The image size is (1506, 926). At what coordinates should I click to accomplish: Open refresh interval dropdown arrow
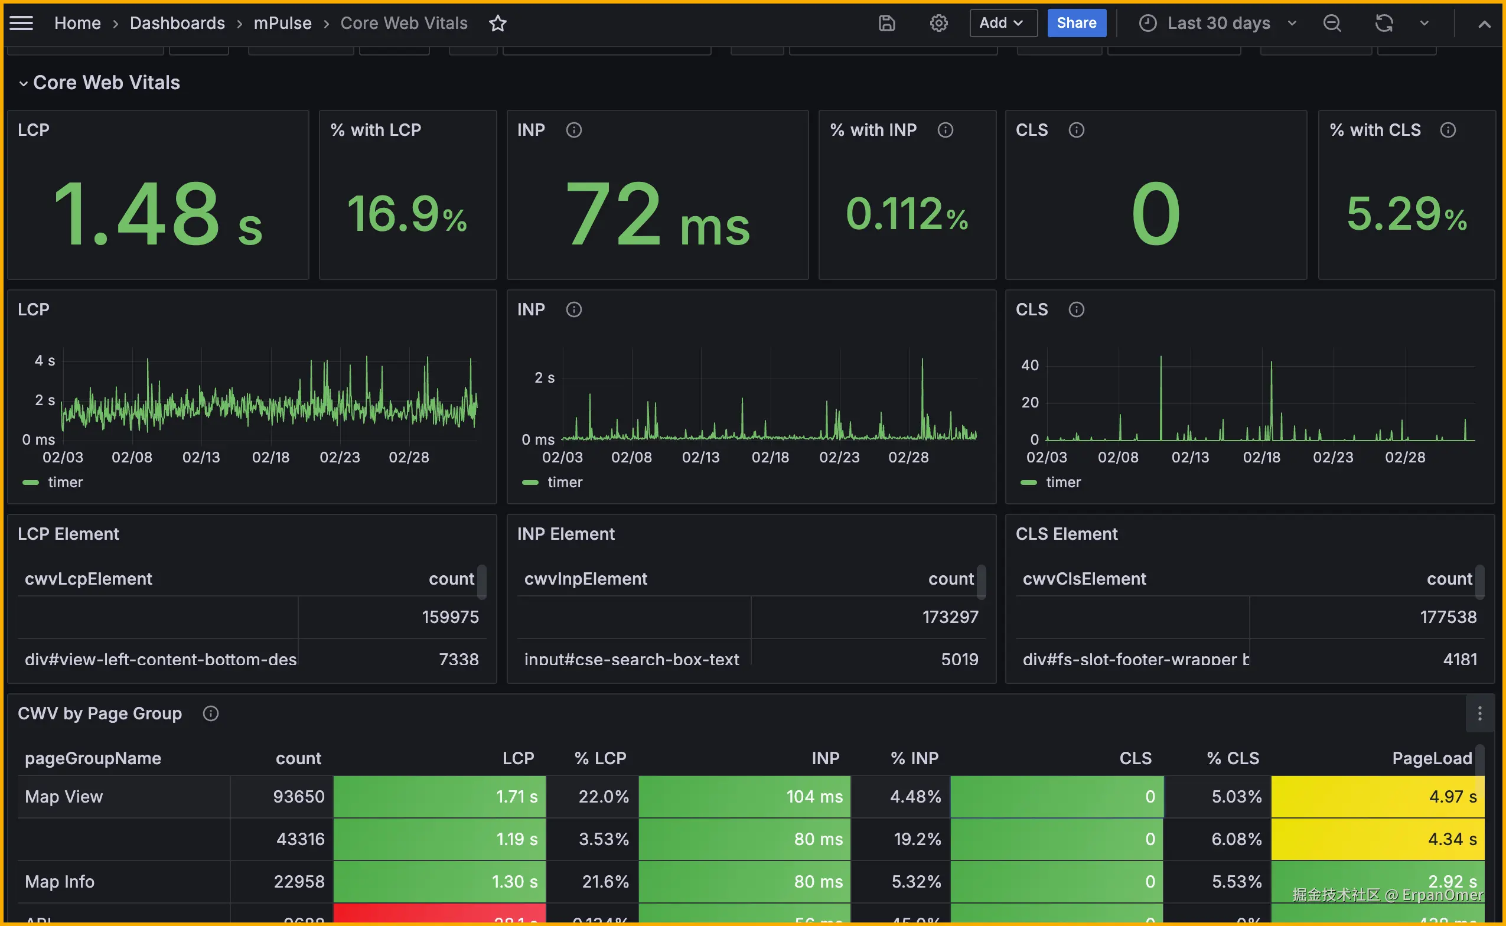(1424, 23)
